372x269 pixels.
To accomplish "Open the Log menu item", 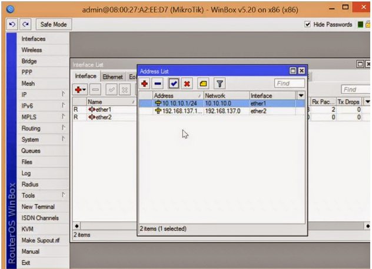I will (43, 173).
